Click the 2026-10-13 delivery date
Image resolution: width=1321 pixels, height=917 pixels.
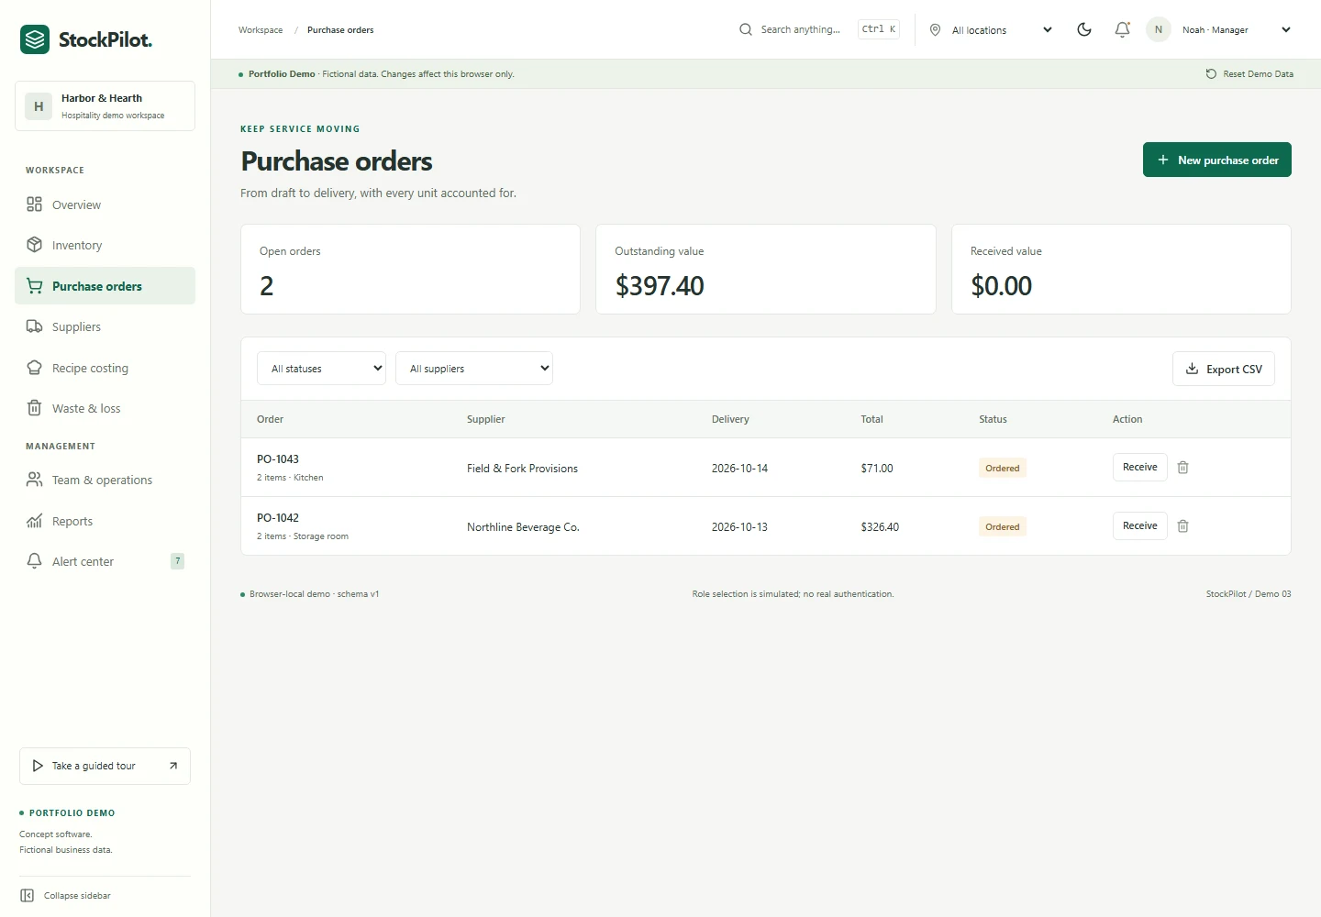[x=739, y=527]
